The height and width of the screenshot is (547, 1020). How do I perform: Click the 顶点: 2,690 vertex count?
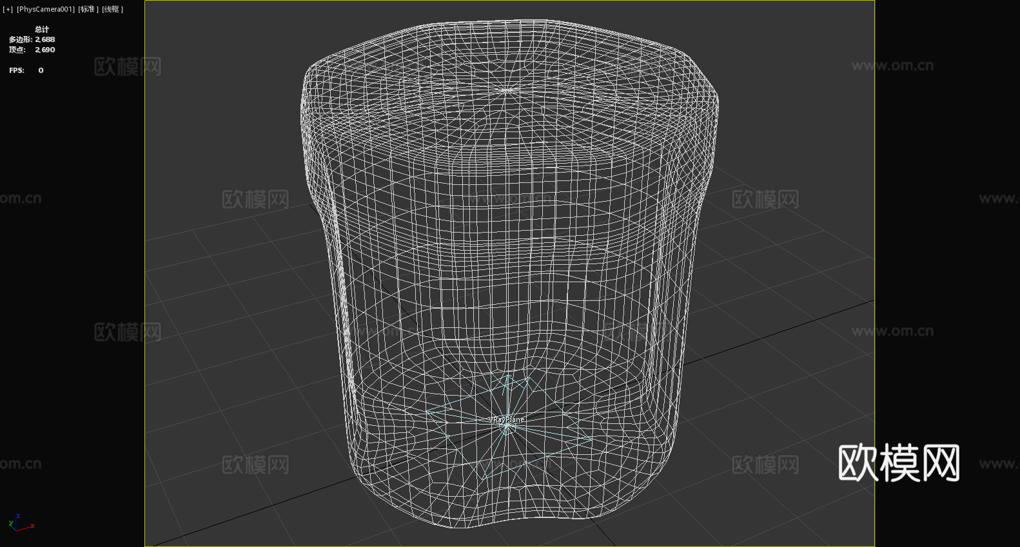click(32, 50)
